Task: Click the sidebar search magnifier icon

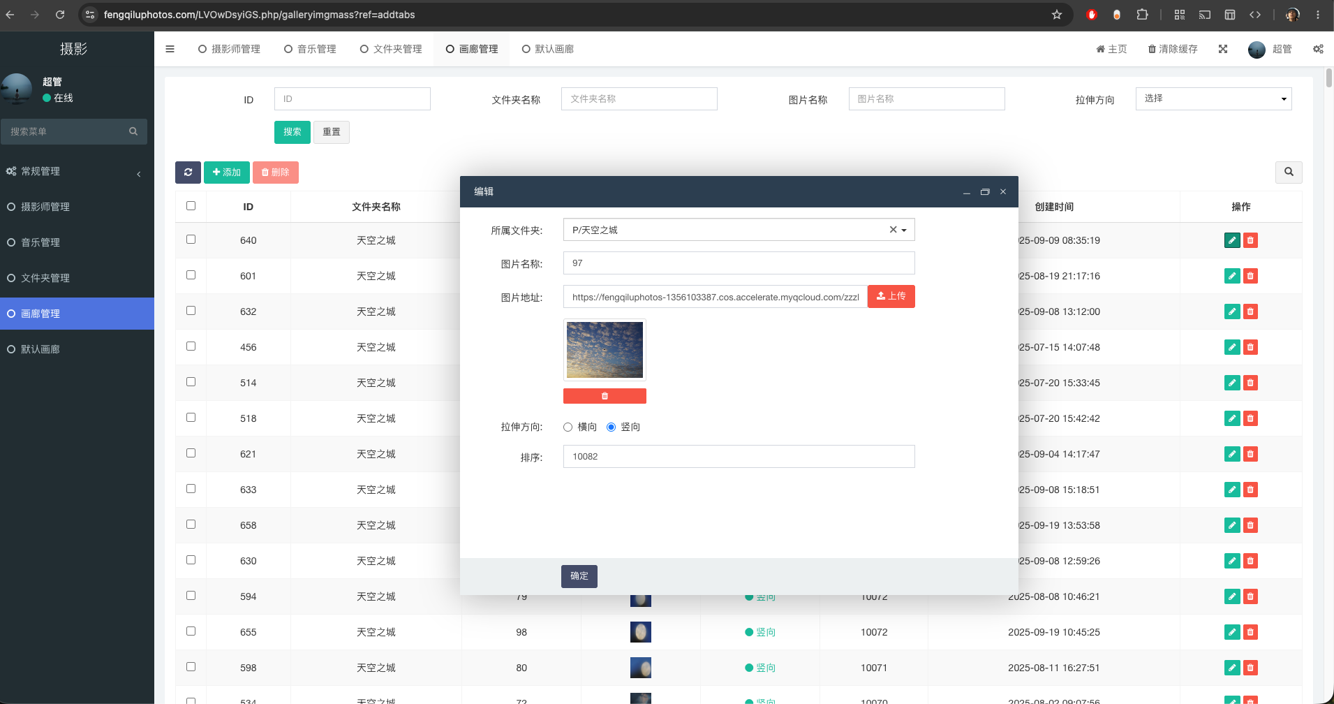Action: pyautogui.click(x=133, y=131)
